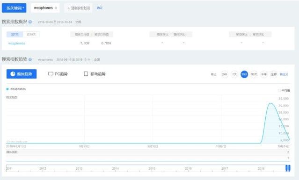Open the 全国 region selector in trend header
The width and height of the screenshot is (299, 180).
tap(97, 60)
